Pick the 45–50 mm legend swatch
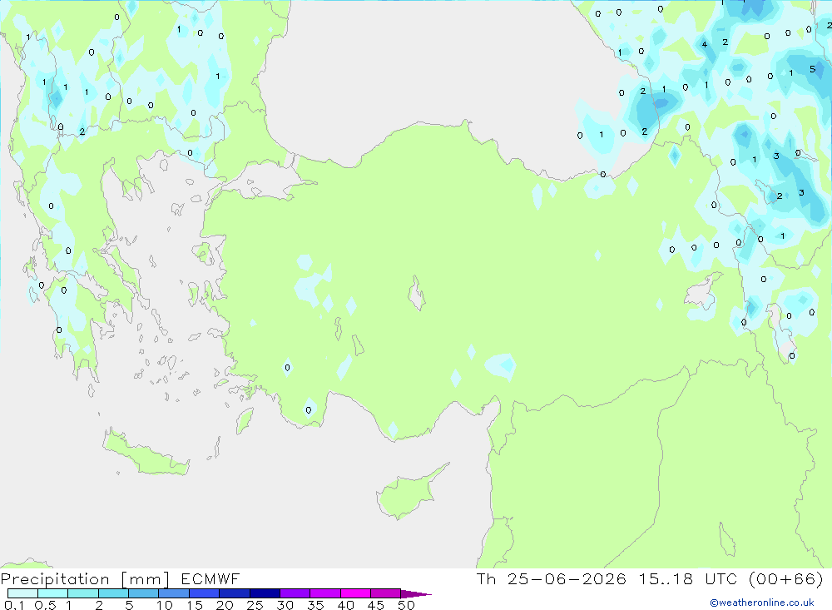Screen dimensions: 832x610 [385, 593]
